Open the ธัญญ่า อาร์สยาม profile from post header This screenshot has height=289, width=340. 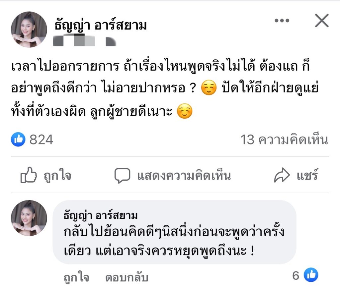(100, 25)
